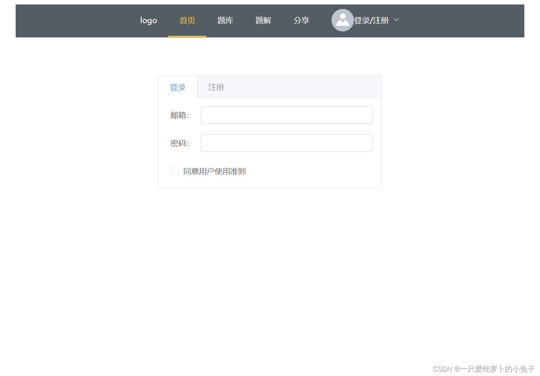Click the user avatar icon
This screenshot has width=540, height=376.
coord(342,20)
